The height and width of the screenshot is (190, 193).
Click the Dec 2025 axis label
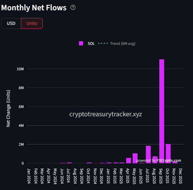click(182, 175)
